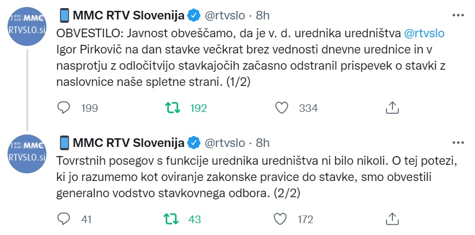This screenshot has width=475, height=235.
Task: Click the first tweet's 8h timestamp
Action: click(x=263, y=14)
